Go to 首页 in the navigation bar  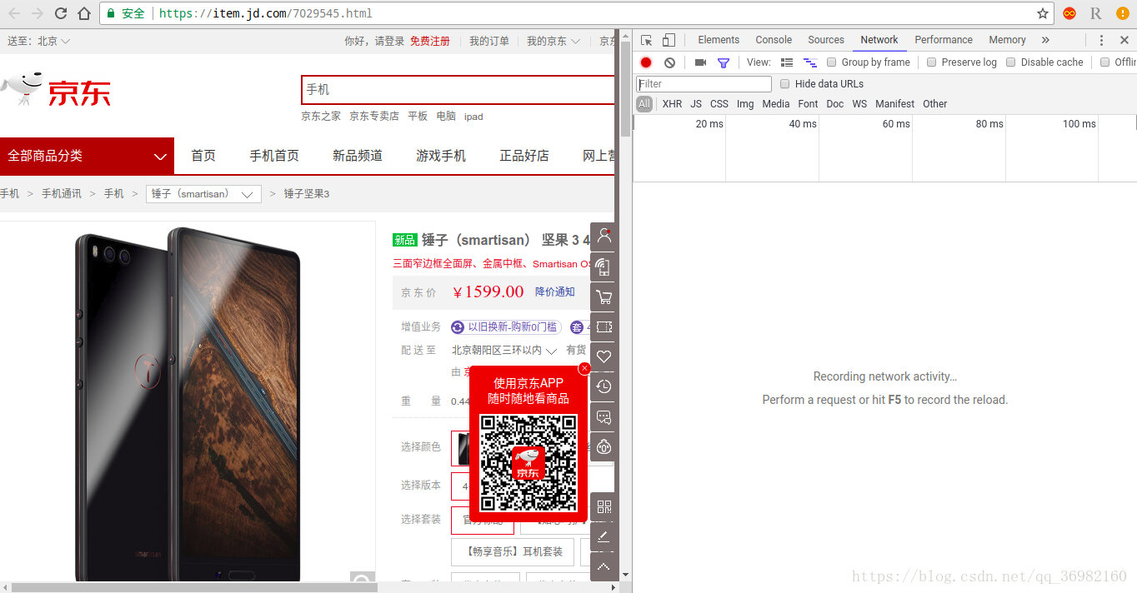(x=203, y=156)
